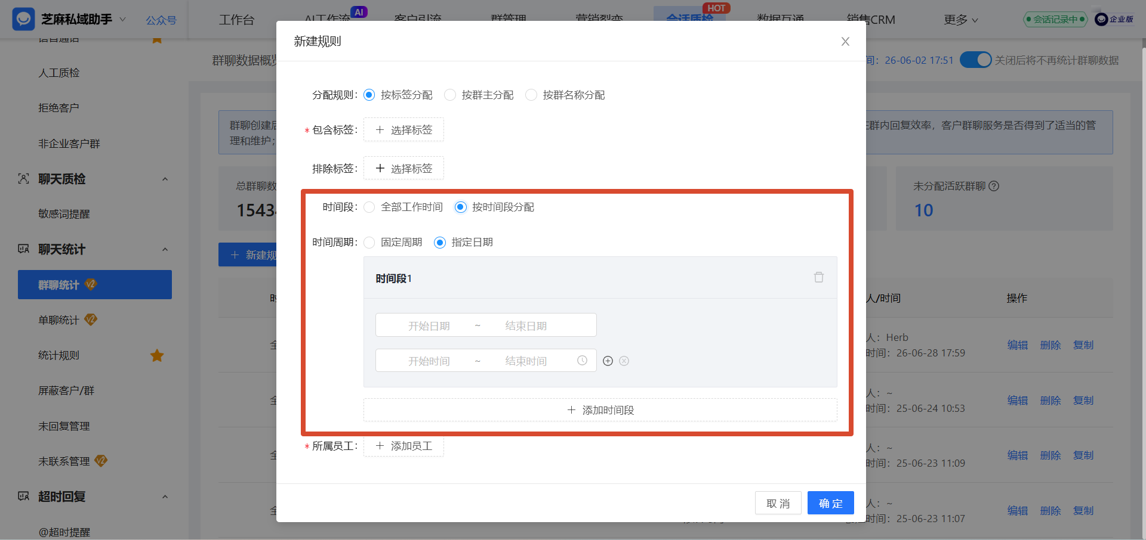Open 敏感词提醒 in sidebar
Viewport: 1146px width, 540px height.
tap(64, 214)
